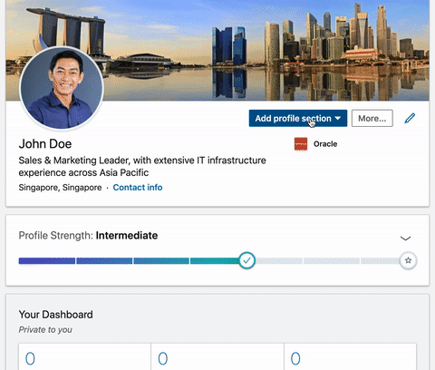Viewport: 435px width, 370px height.
Task: Click the pencil edit profile icon
Action: [410, 118]
